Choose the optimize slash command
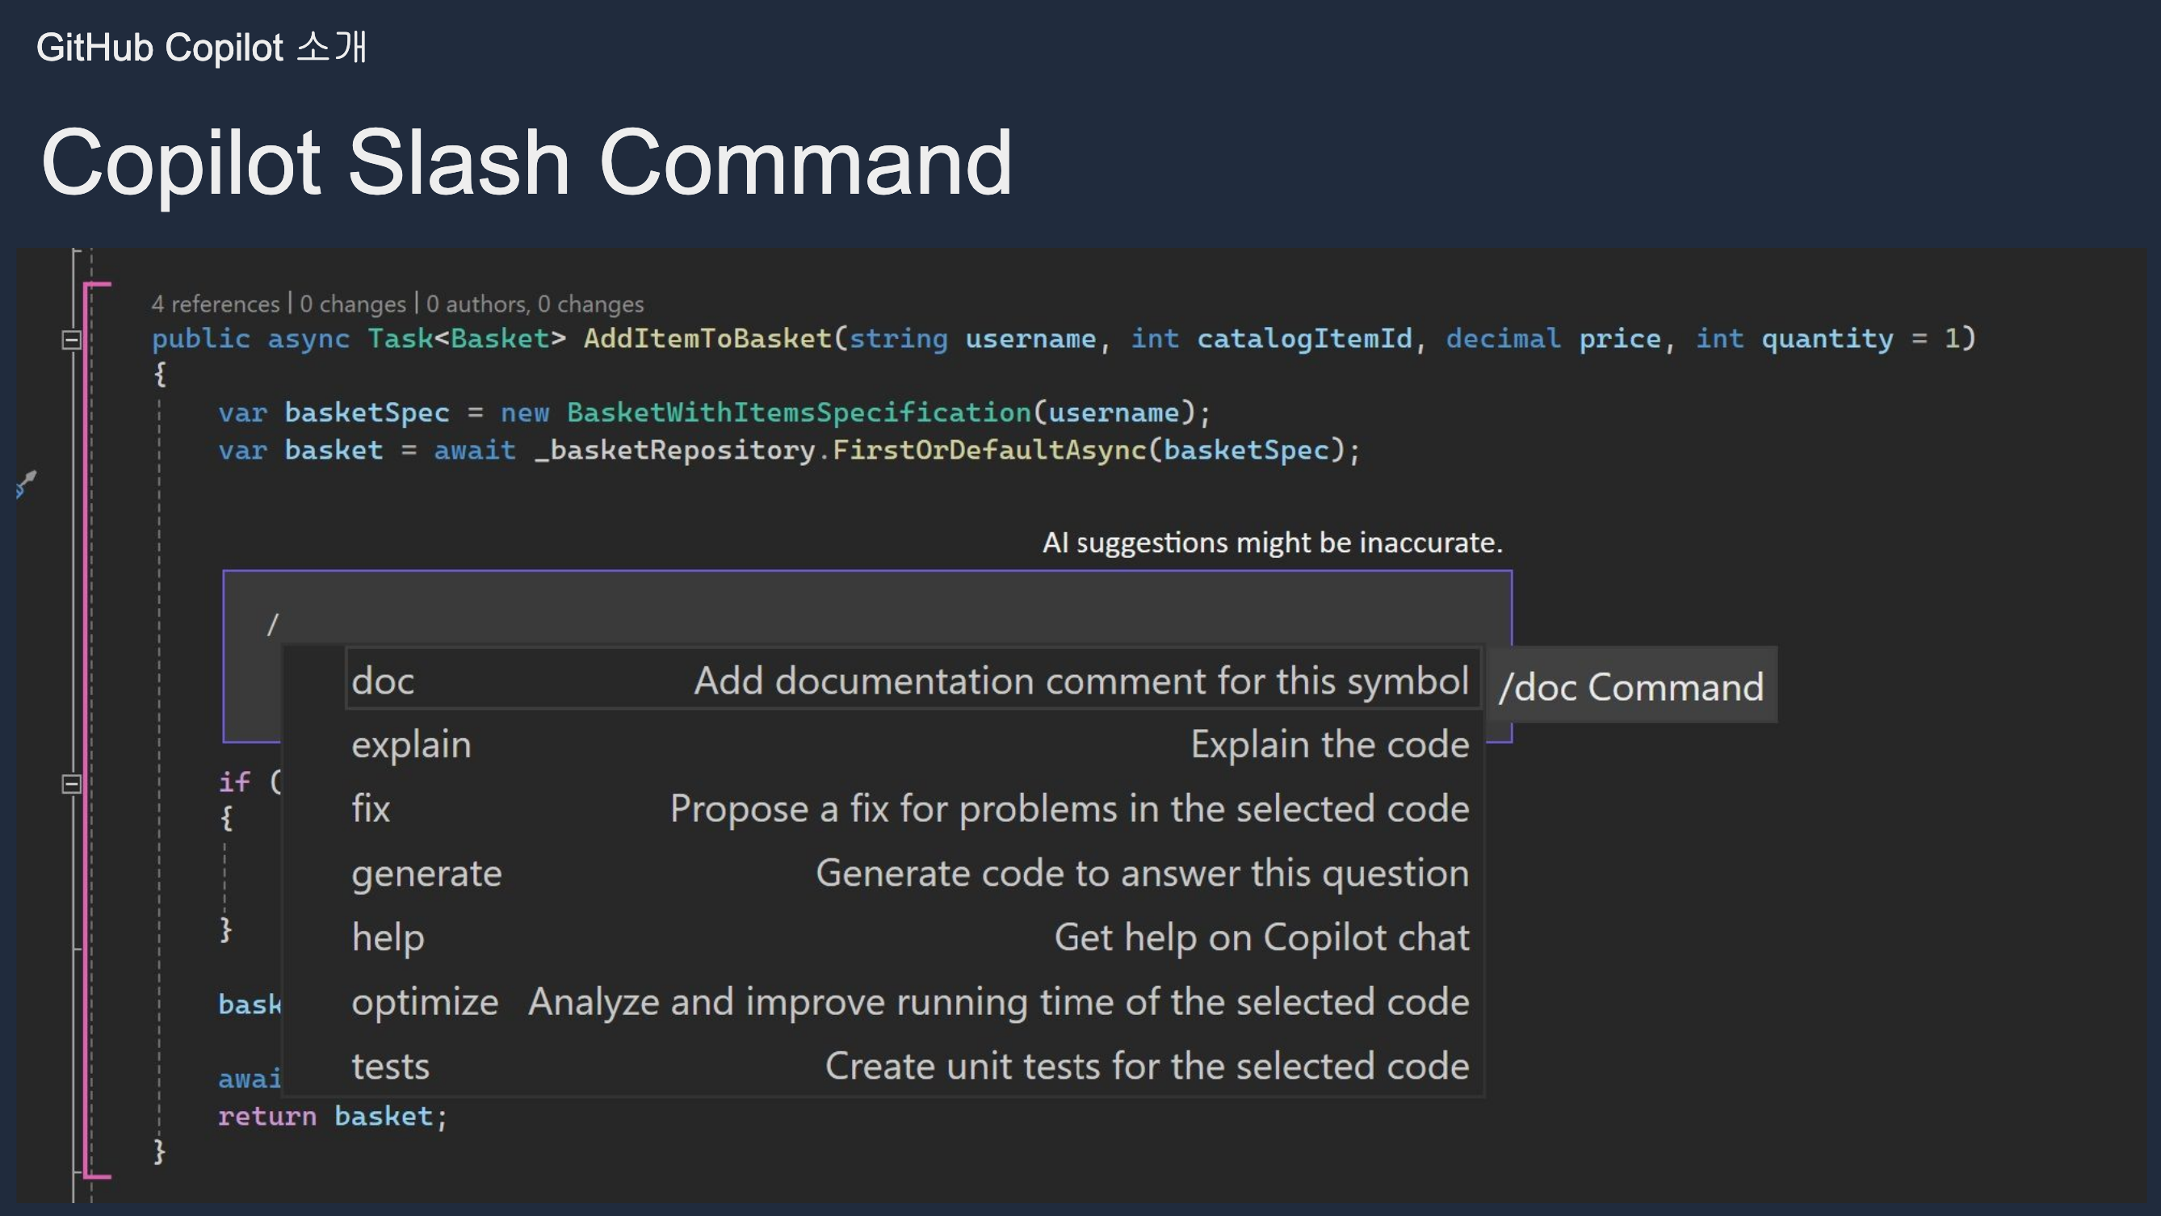This screenshot has height=1216, width=2161. point(913,1002)
